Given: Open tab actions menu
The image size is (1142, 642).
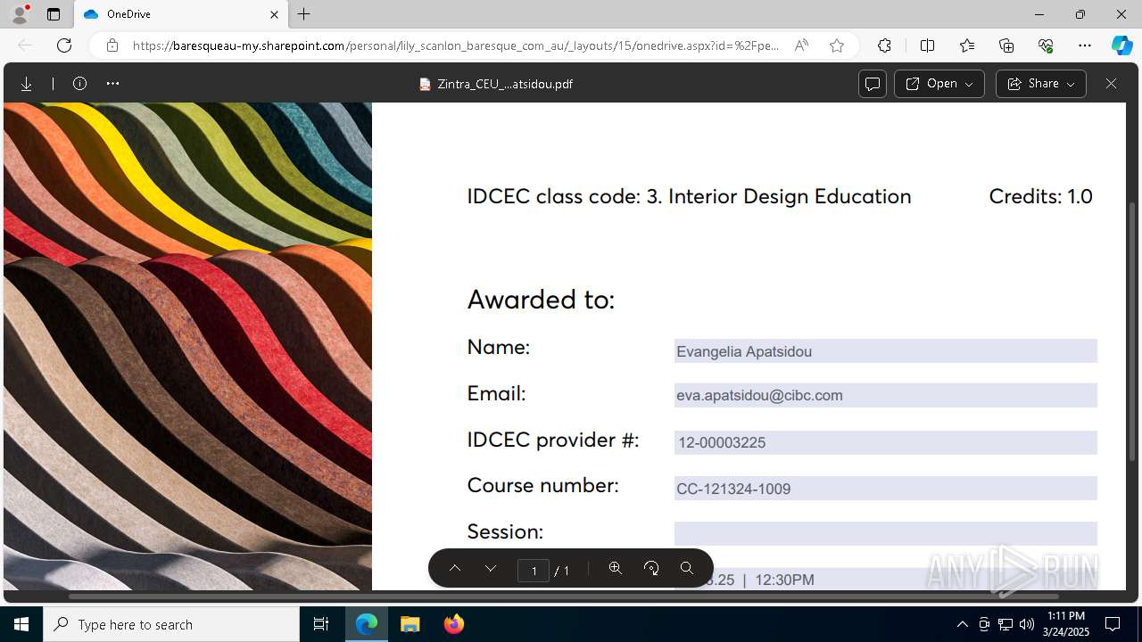Looking at the screenshot, I should 54,14.
